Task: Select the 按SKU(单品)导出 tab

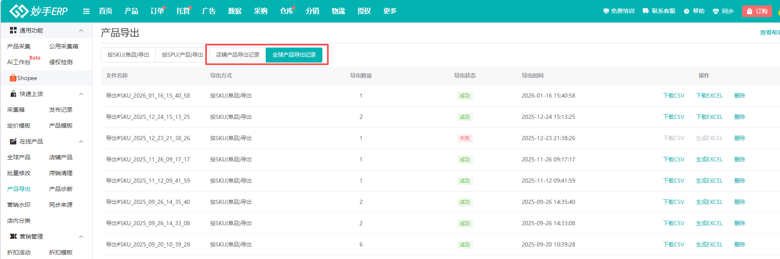Action: tap(128, 55)
